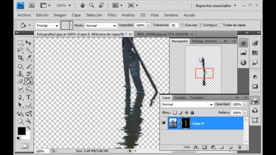Select the Hand tool in toolbox

pos(20,121)
